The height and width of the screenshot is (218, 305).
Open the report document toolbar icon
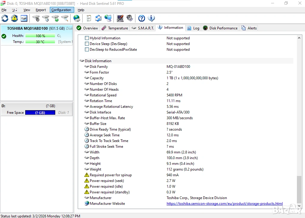pos(89,18)
